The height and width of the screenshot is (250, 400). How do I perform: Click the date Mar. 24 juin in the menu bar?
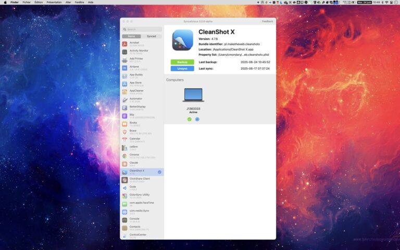point(364,2)
